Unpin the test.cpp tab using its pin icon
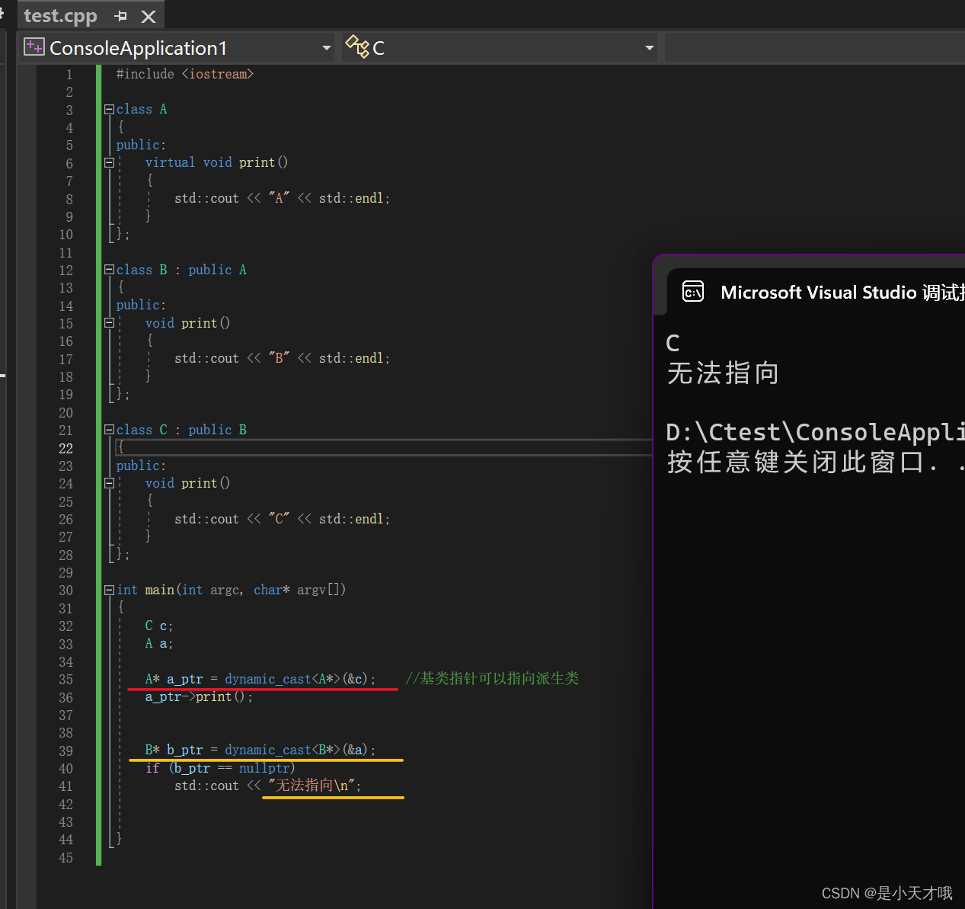 tap(120, 14)
